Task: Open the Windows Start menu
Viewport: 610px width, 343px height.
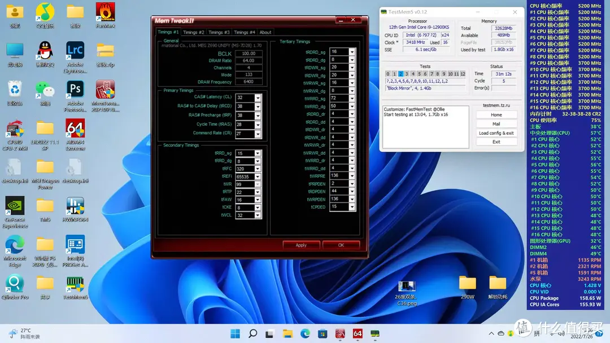Action: pyautogui.click(x=235, y=333)
